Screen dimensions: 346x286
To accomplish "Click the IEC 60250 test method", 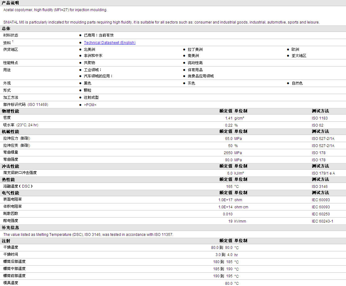I will tap(321, 214).
